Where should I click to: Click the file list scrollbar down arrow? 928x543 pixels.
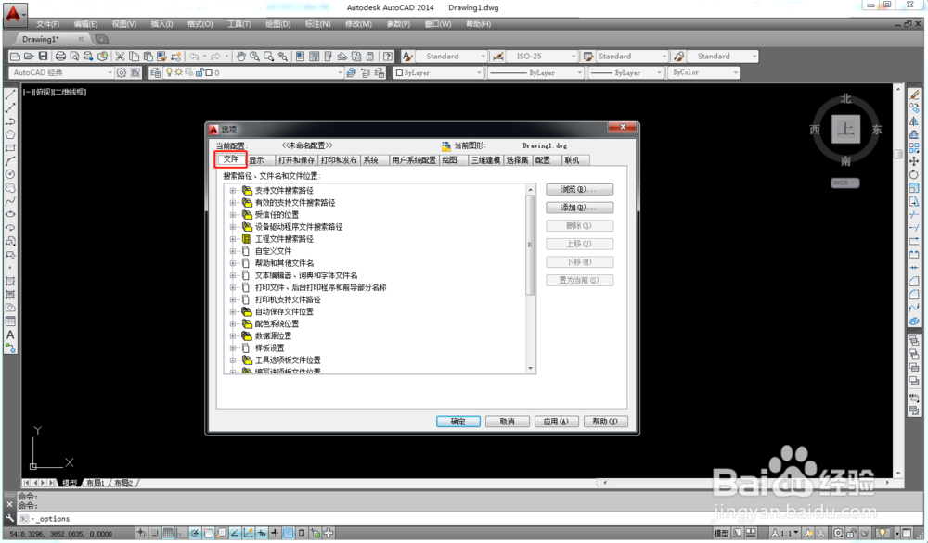click(x=530, y=368)
